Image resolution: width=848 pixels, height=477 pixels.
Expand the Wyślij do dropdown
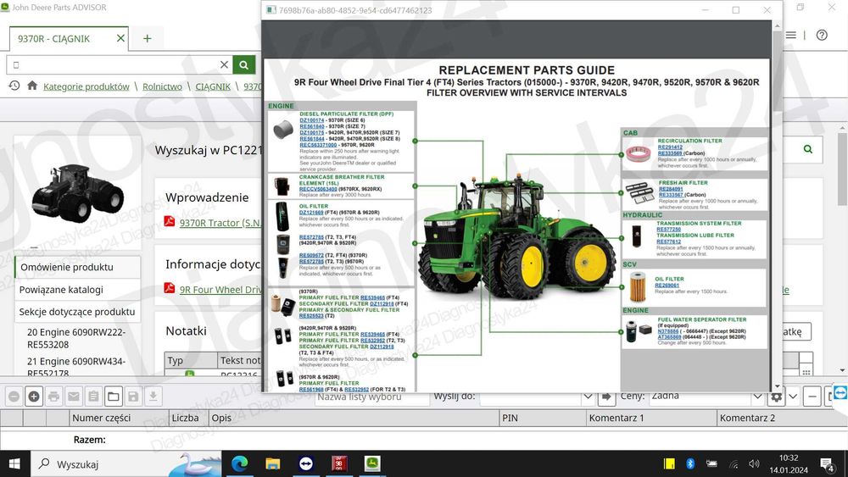click(x=588, y=397)
